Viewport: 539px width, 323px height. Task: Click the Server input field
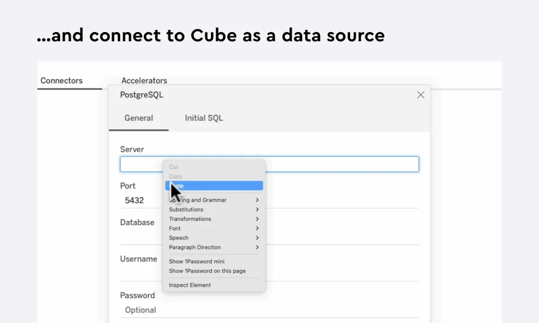342,164
